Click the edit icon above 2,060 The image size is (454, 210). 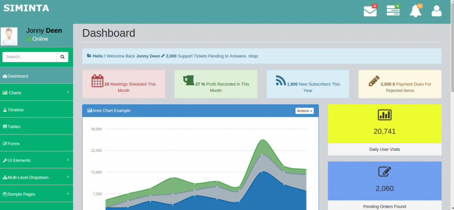[384, 172]
